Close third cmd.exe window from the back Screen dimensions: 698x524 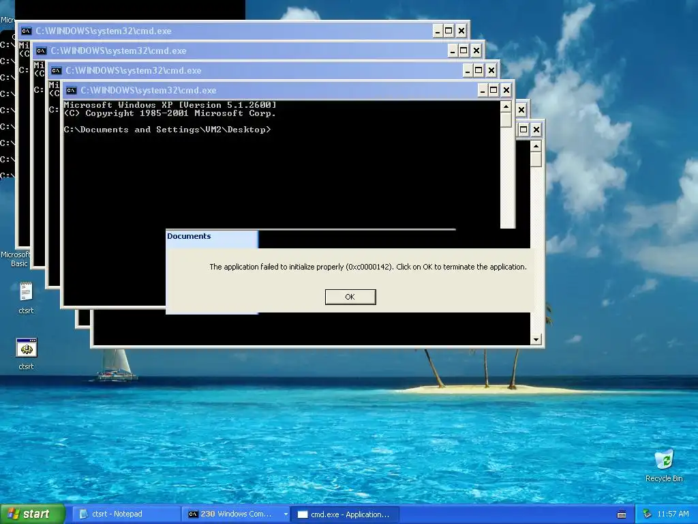click(x=491, y=70)
